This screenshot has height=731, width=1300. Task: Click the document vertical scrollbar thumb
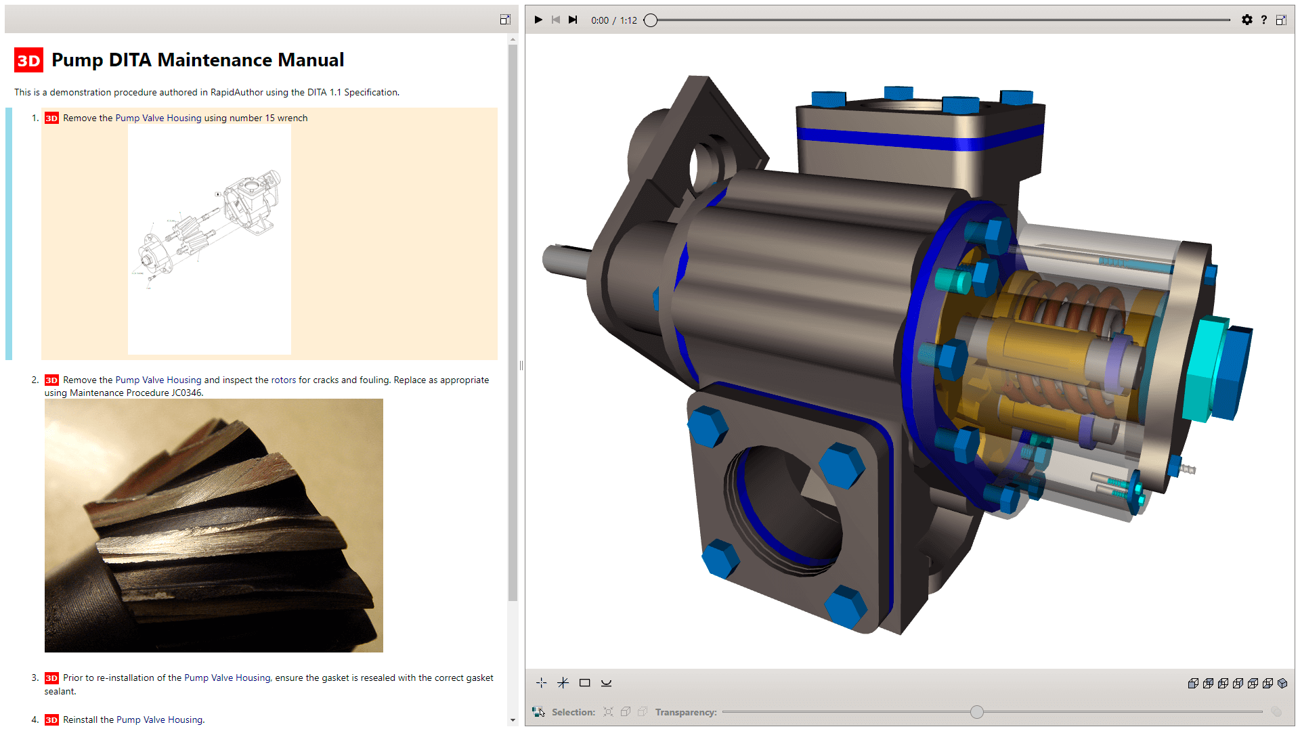[513, 322]
